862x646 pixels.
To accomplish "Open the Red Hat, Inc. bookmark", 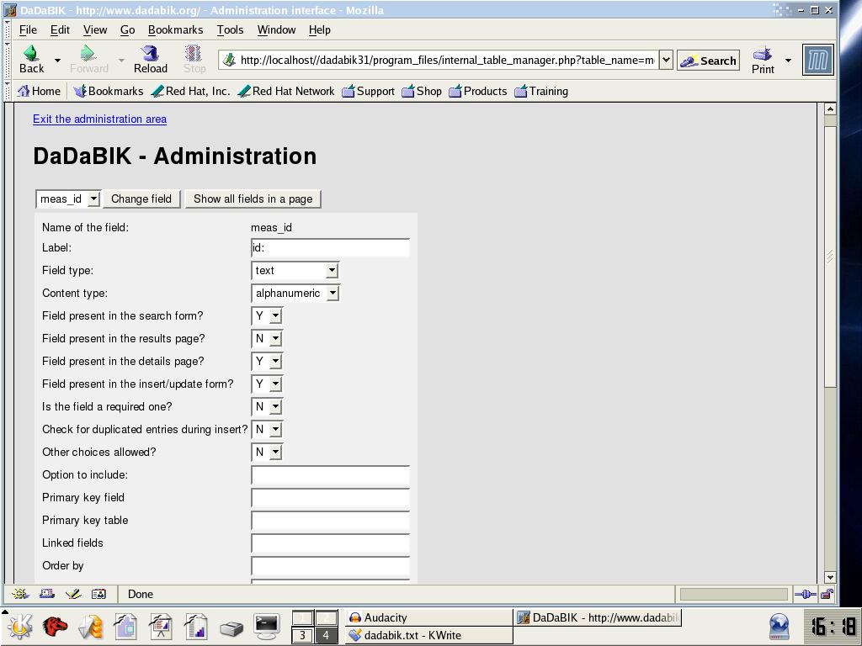I will [191, 91].
